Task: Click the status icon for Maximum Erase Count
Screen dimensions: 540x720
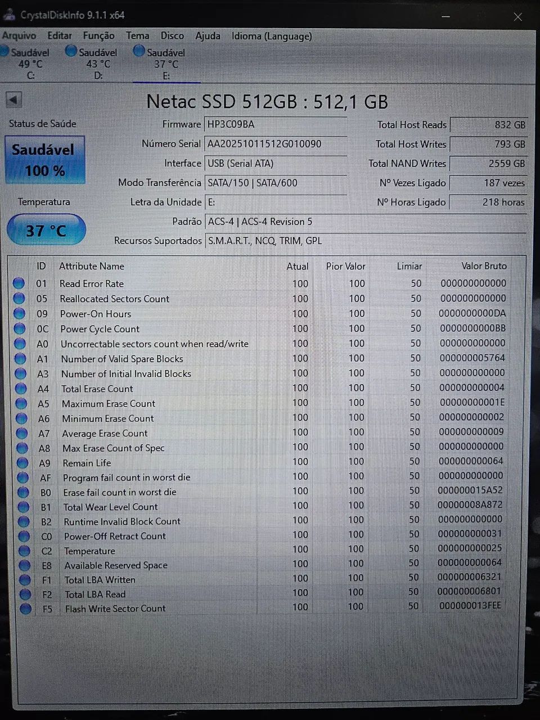Action: tap(21, 403)
